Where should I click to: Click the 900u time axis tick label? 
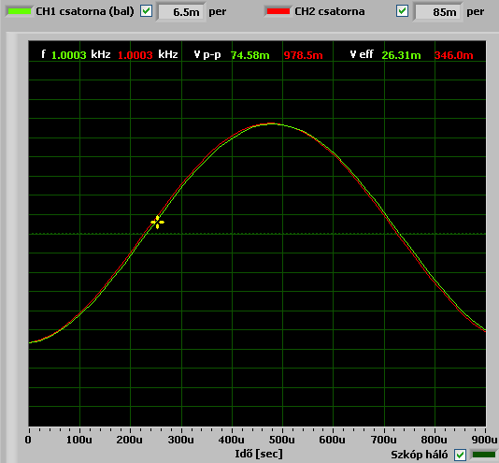484,440
